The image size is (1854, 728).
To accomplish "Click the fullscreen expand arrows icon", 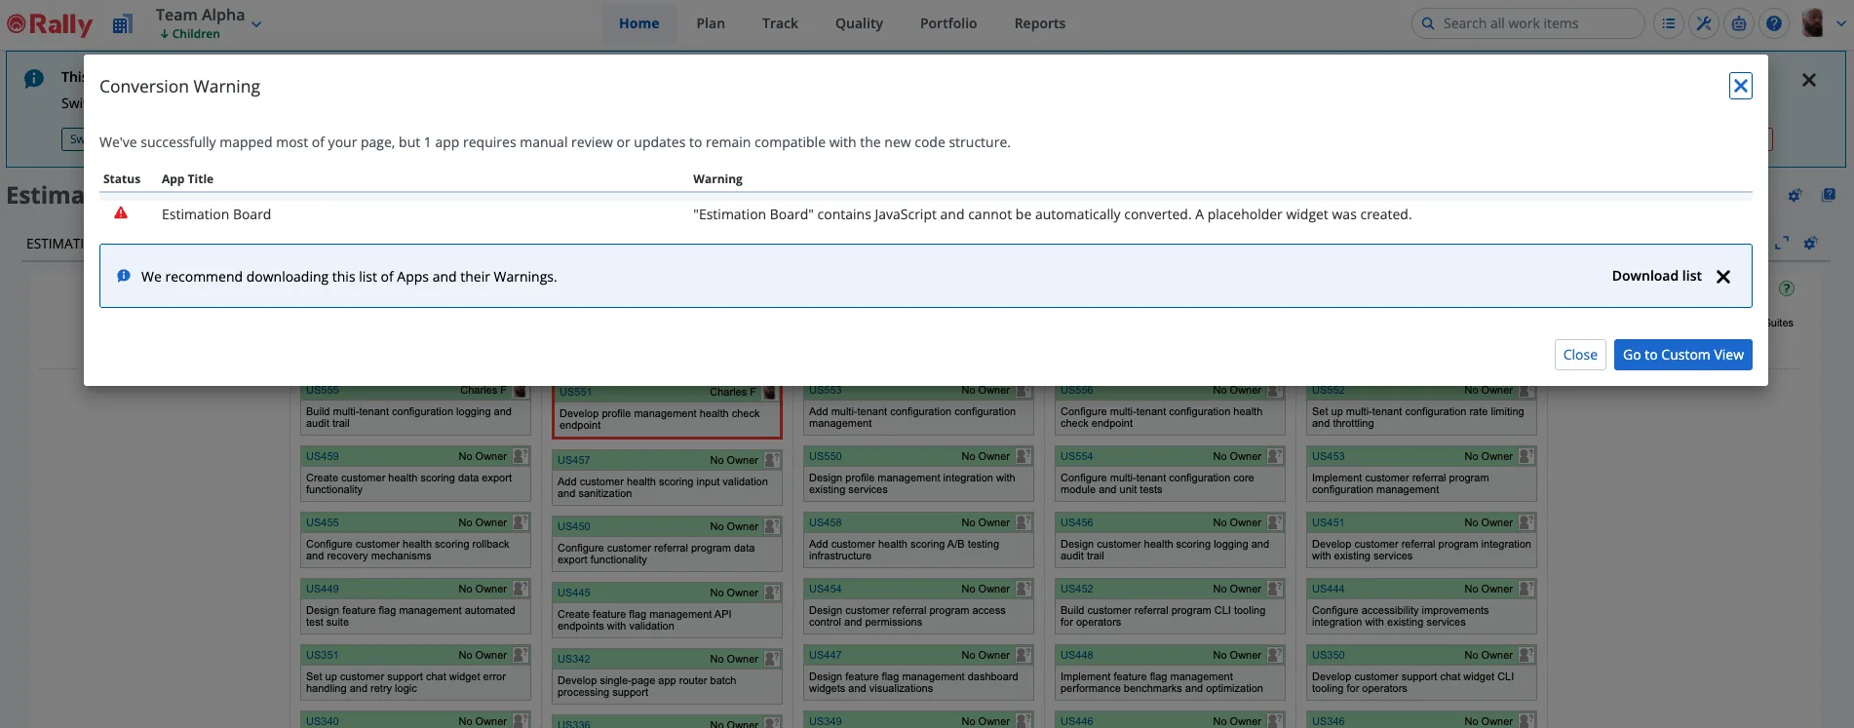I will [x=1782, y=243].
